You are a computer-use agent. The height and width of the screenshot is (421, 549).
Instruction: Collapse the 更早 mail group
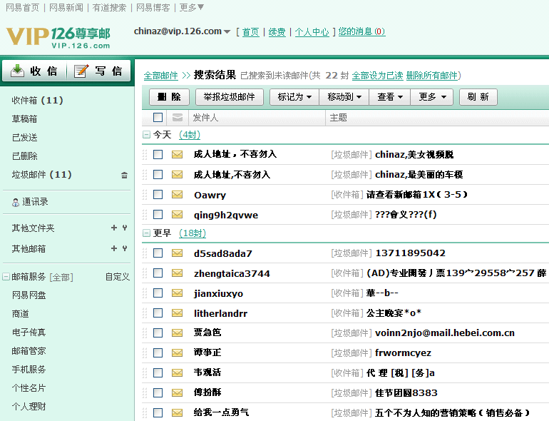pyautogui.click(x=146, y=233)
